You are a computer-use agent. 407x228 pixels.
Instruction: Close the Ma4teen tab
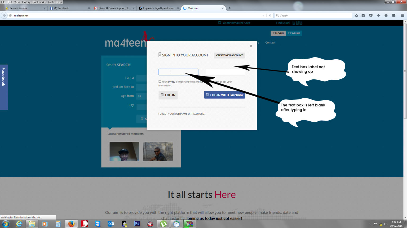(222, 8)
